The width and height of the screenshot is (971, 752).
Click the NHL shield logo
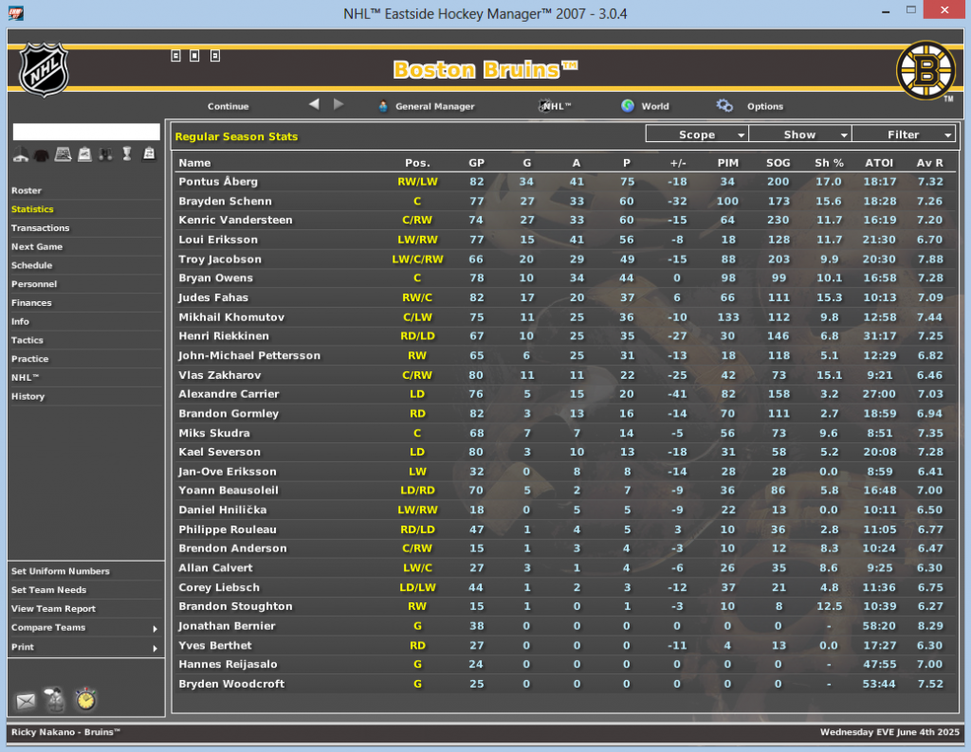coord(44,69)
